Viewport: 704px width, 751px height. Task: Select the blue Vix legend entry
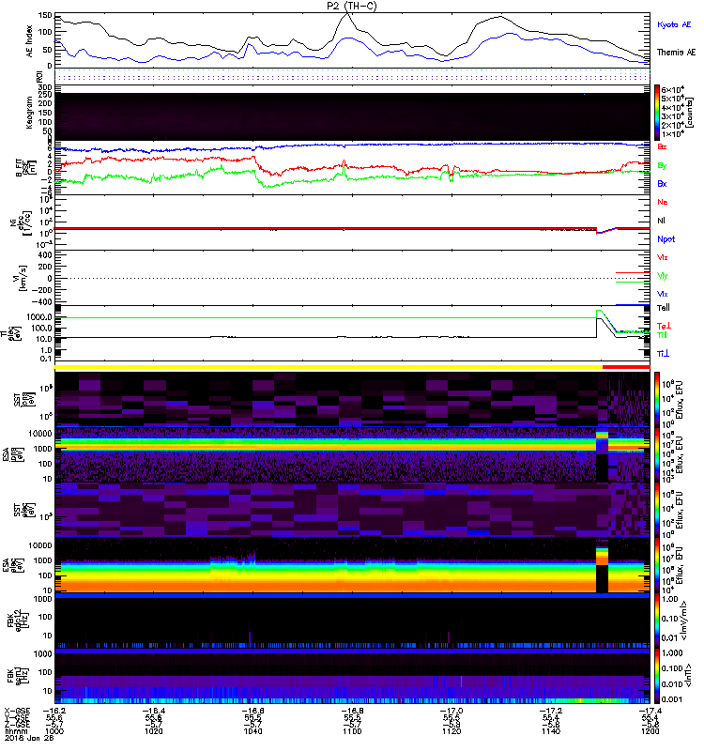pyautogui.click(x=663, y=294)
